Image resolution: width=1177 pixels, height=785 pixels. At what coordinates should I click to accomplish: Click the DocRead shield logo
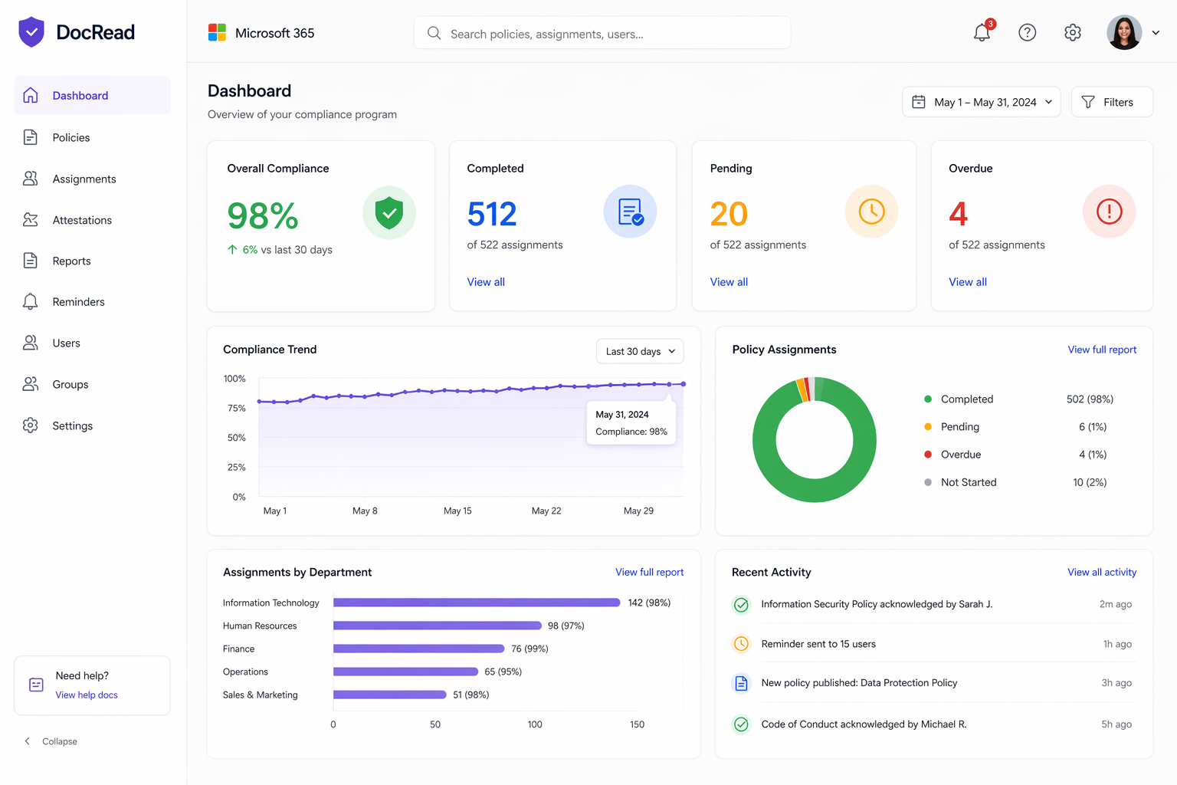click(31, 32)
